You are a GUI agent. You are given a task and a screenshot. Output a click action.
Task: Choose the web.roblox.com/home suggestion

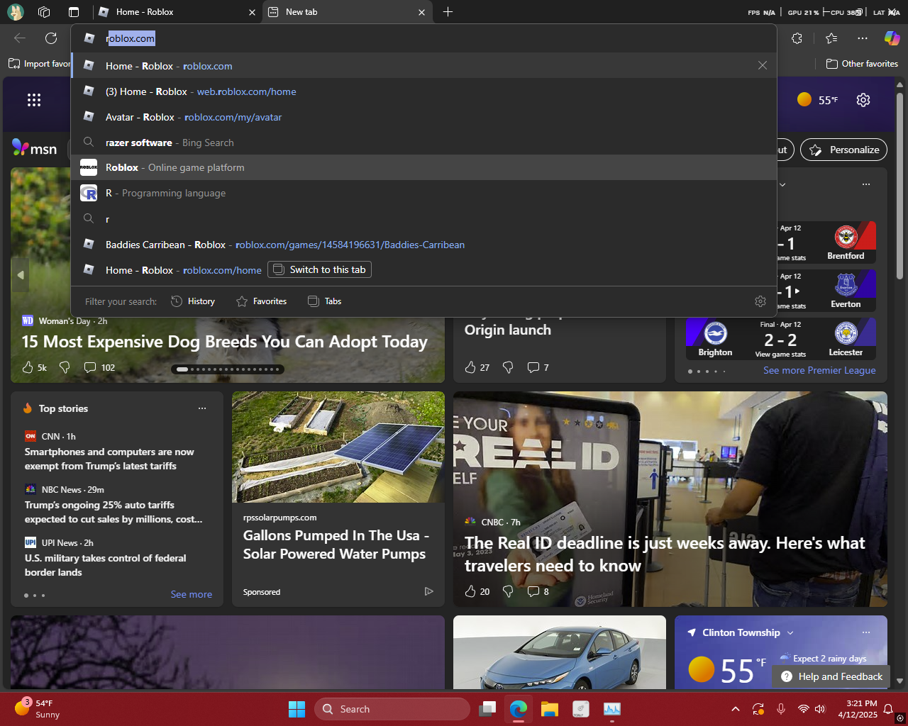click(x=423, y=91)
